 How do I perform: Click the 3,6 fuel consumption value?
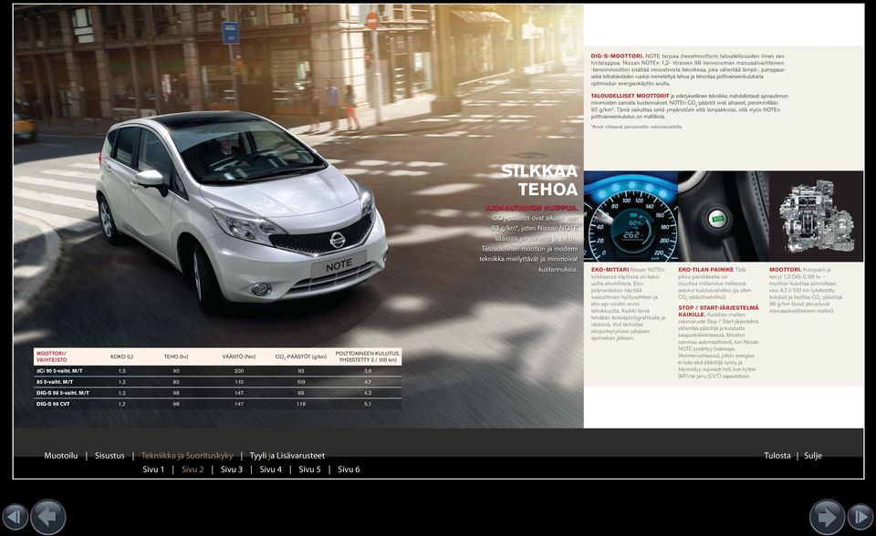click(368, 371)
